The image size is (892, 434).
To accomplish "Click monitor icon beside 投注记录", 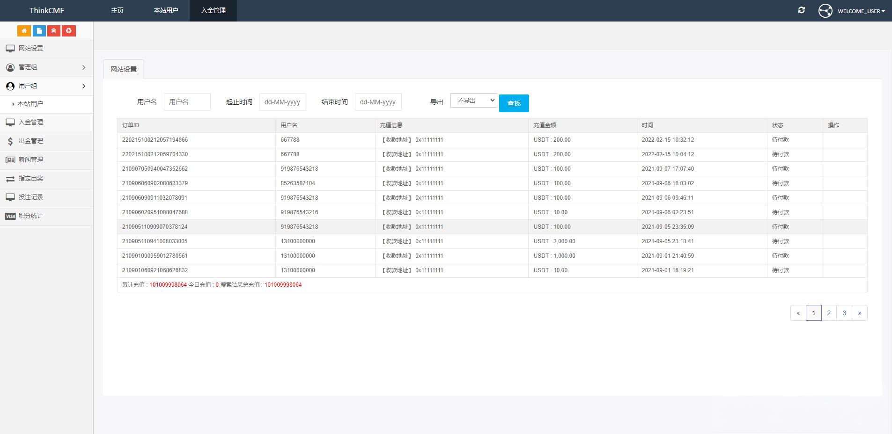I will 10,197.
